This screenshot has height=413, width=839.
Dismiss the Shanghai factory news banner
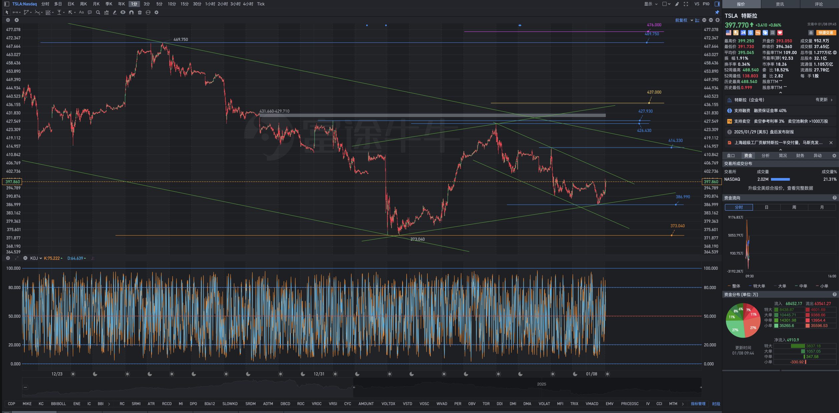click(x=831, y=143)
